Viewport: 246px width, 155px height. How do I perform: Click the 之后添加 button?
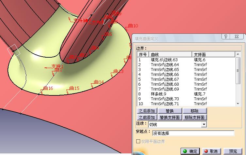[147, 111]
